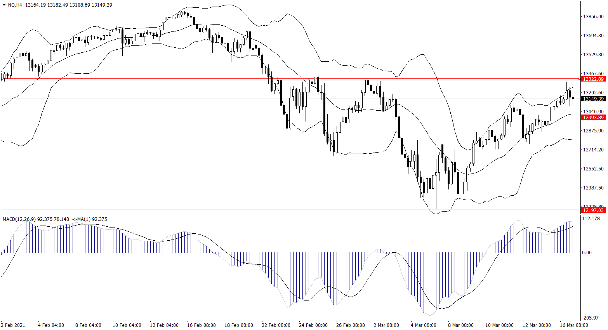The image size is (608, 330).
Task: Click the 16 Feb 08:00 time label
Action: click(202, 325)
